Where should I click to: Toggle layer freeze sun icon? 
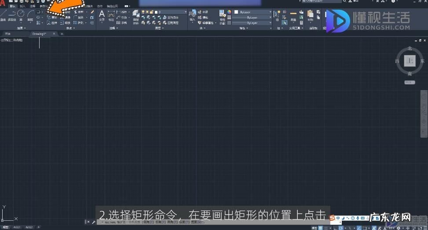coord(147,12)
